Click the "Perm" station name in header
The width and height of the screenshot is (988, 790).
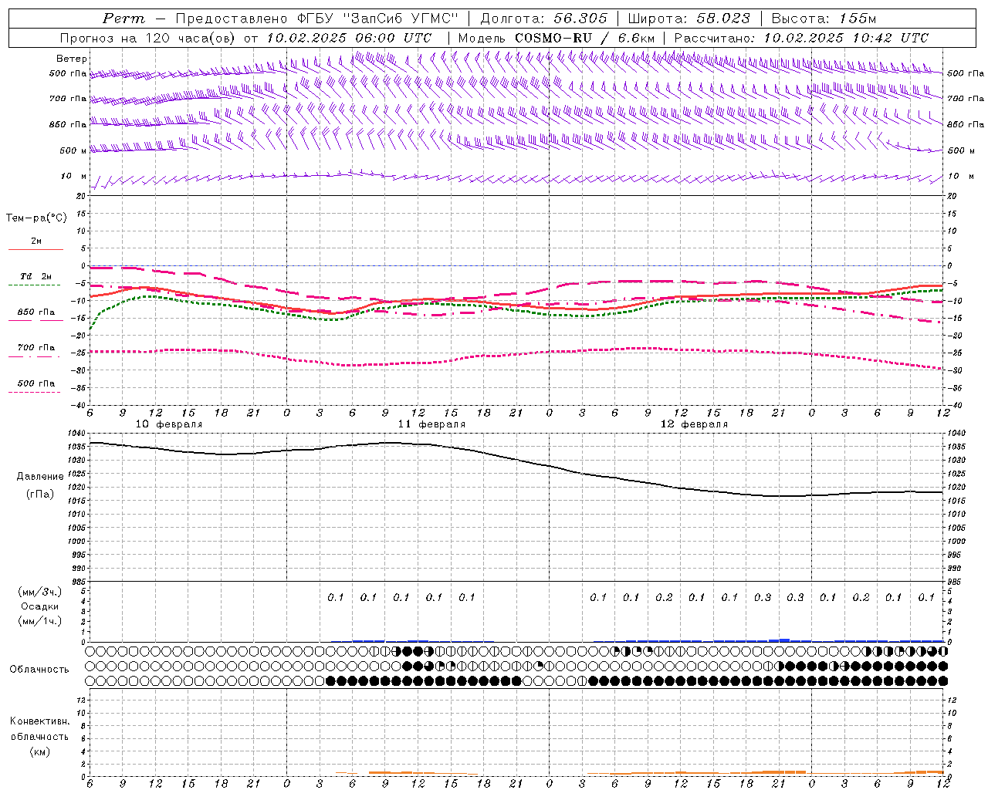pos(123,19)
